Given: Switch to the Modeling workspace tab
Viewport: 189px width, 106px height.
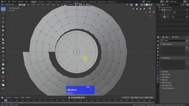Looking at the screenshot, I should [41, 2].
